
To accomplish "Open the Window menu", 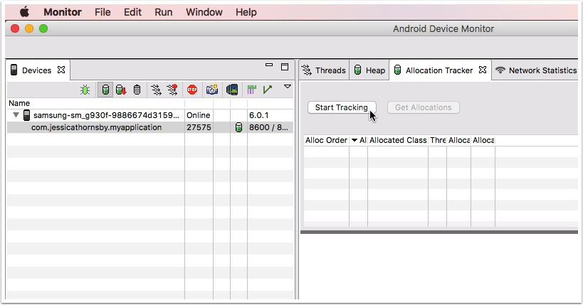I will (204, 12).
